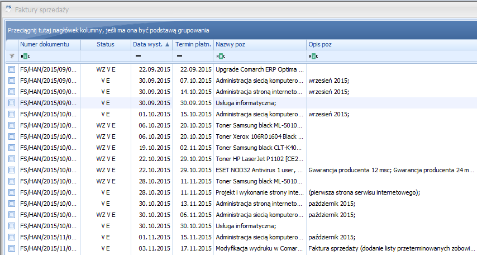
Task: Tick checkbox for invoice due 14.10.2015
Action: pos(12,92)
